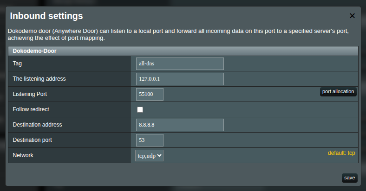Focus the Destination port 53 field

(x=150, y=140)
